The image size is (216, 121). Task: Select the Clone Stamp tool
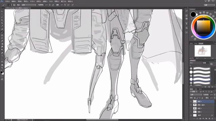point(2,35)
